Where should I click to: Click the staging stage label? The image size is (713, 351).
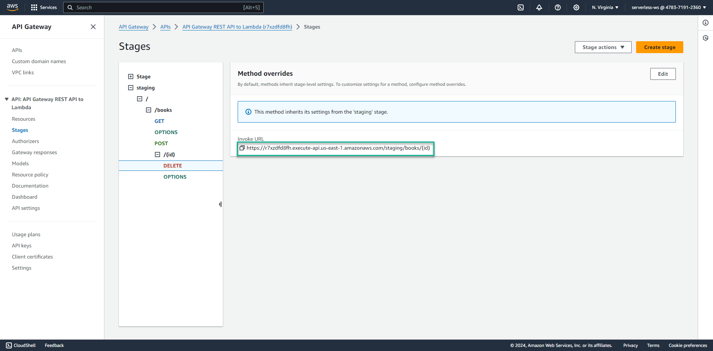pos(146,88)
